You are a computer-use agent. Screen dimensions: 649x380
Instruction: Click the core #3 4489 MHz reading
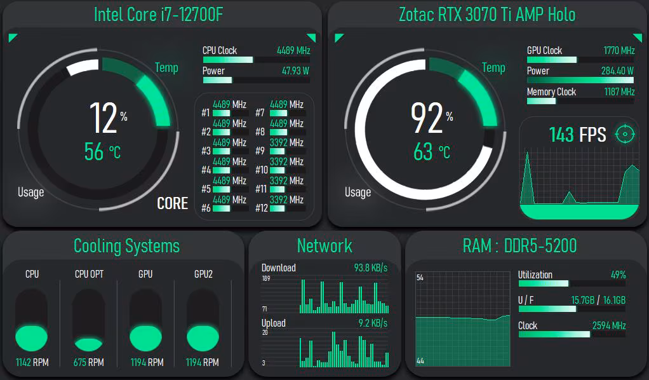tap(229, 142)
